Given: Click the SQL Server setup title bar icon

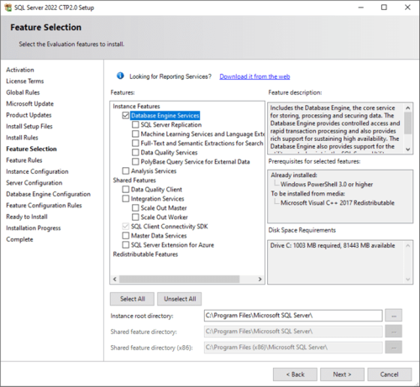Looking at the screenshot, I should [x=8, y=8].
